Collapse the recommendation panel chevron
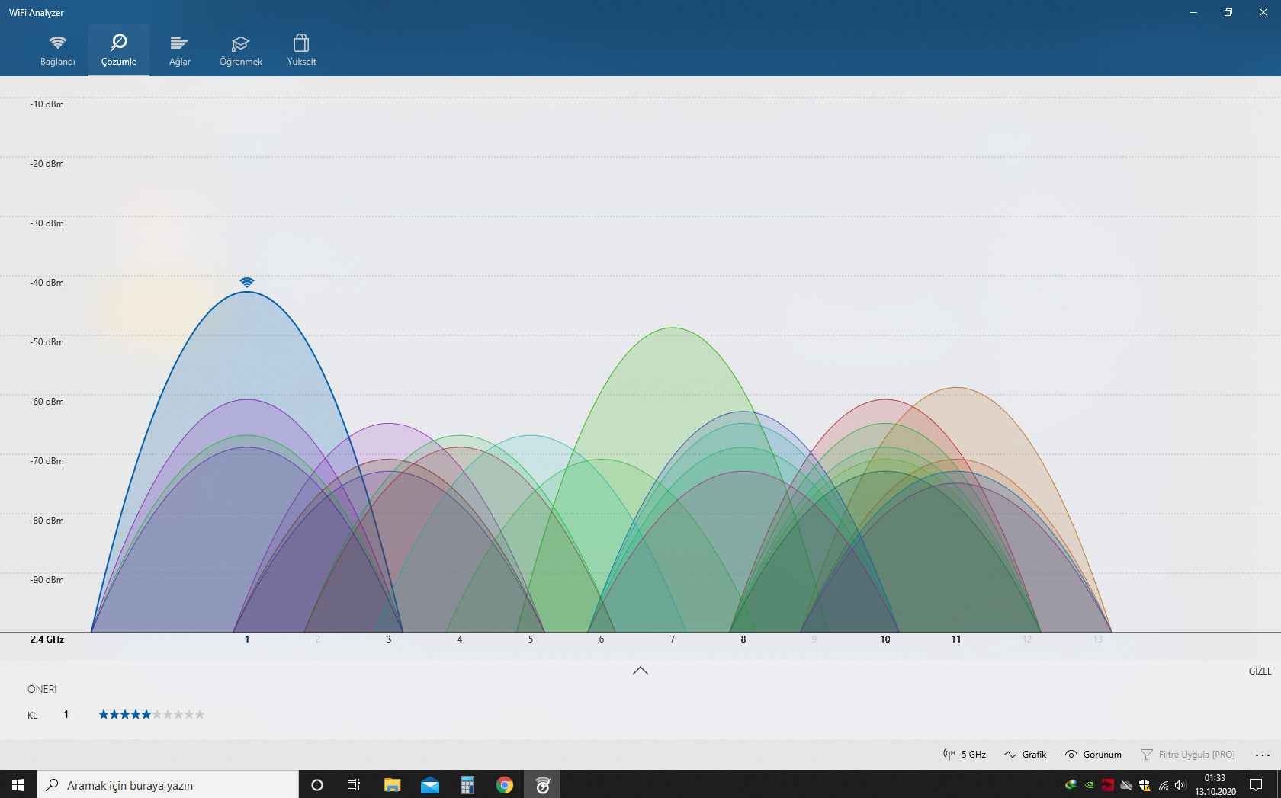1281x798 pixels. 640,671
